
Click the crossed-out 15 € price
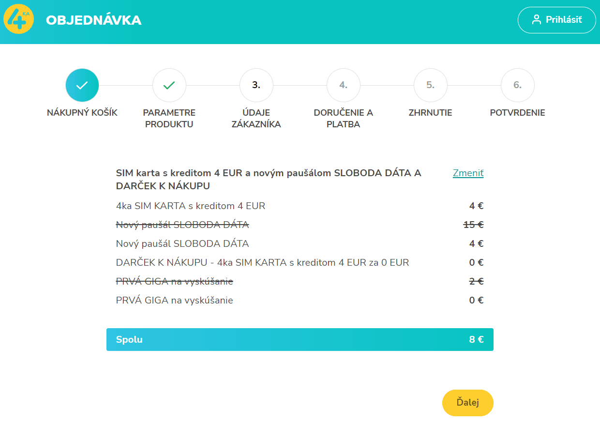click(474, 225)
